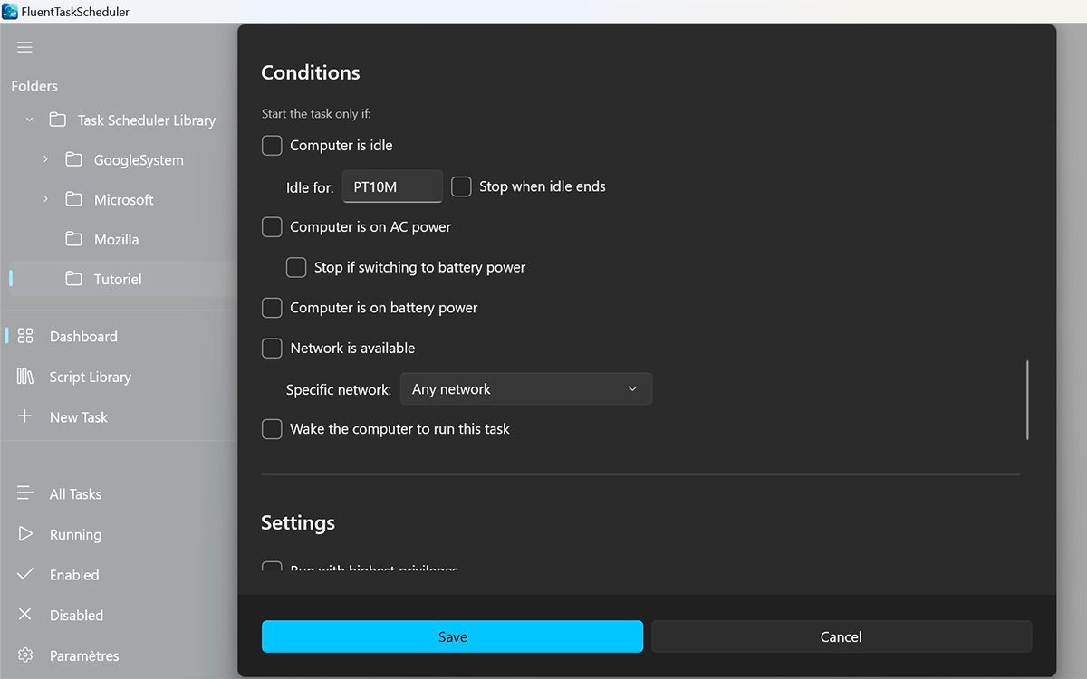Click the New Task plus icon
The width and height of the screenshot is (1087, 679).
click(x=27, y=416)
